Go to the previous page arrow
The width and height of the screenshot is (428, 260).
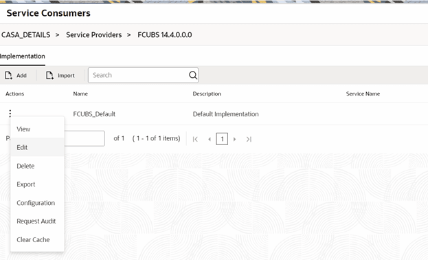(x=210, y=139)
